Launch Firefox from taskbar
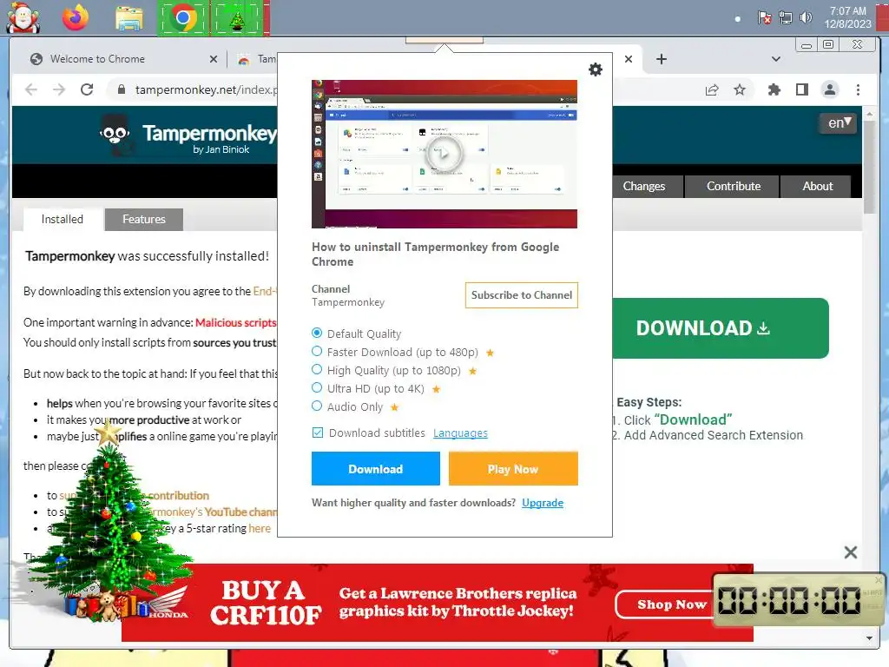 pyautogui.click(x=76, y=17)
